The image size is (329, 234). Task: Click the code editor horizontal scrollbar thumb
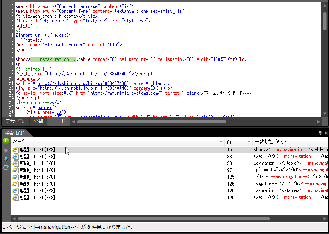click(152, 121)
